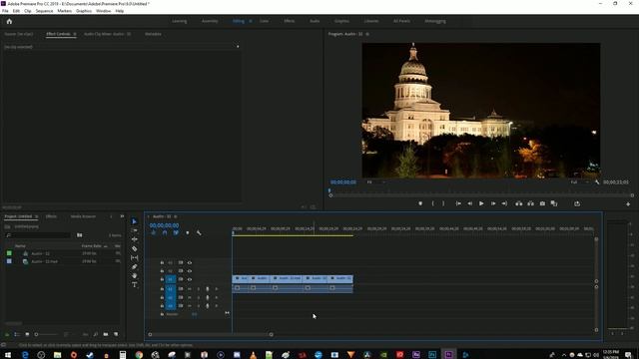This screenshot has width=639, height=359.
Task: Open the Home screen icon
Action: pos(9,21)
